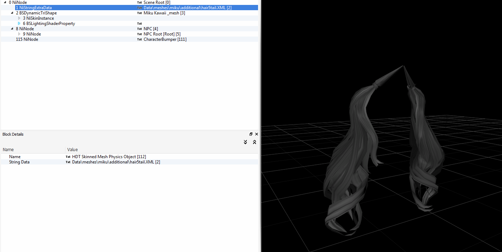Screen dimensions: 502x252
Task: Expand the 6 BSLightingShaderProperty node
Action: point(19,24)
